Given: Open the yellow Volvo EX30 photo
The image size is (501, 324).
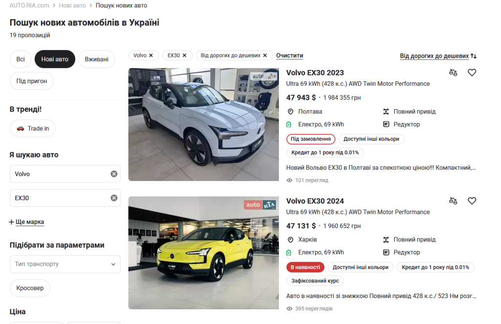Looking at the screenshot, I should [x=204, y=253].
